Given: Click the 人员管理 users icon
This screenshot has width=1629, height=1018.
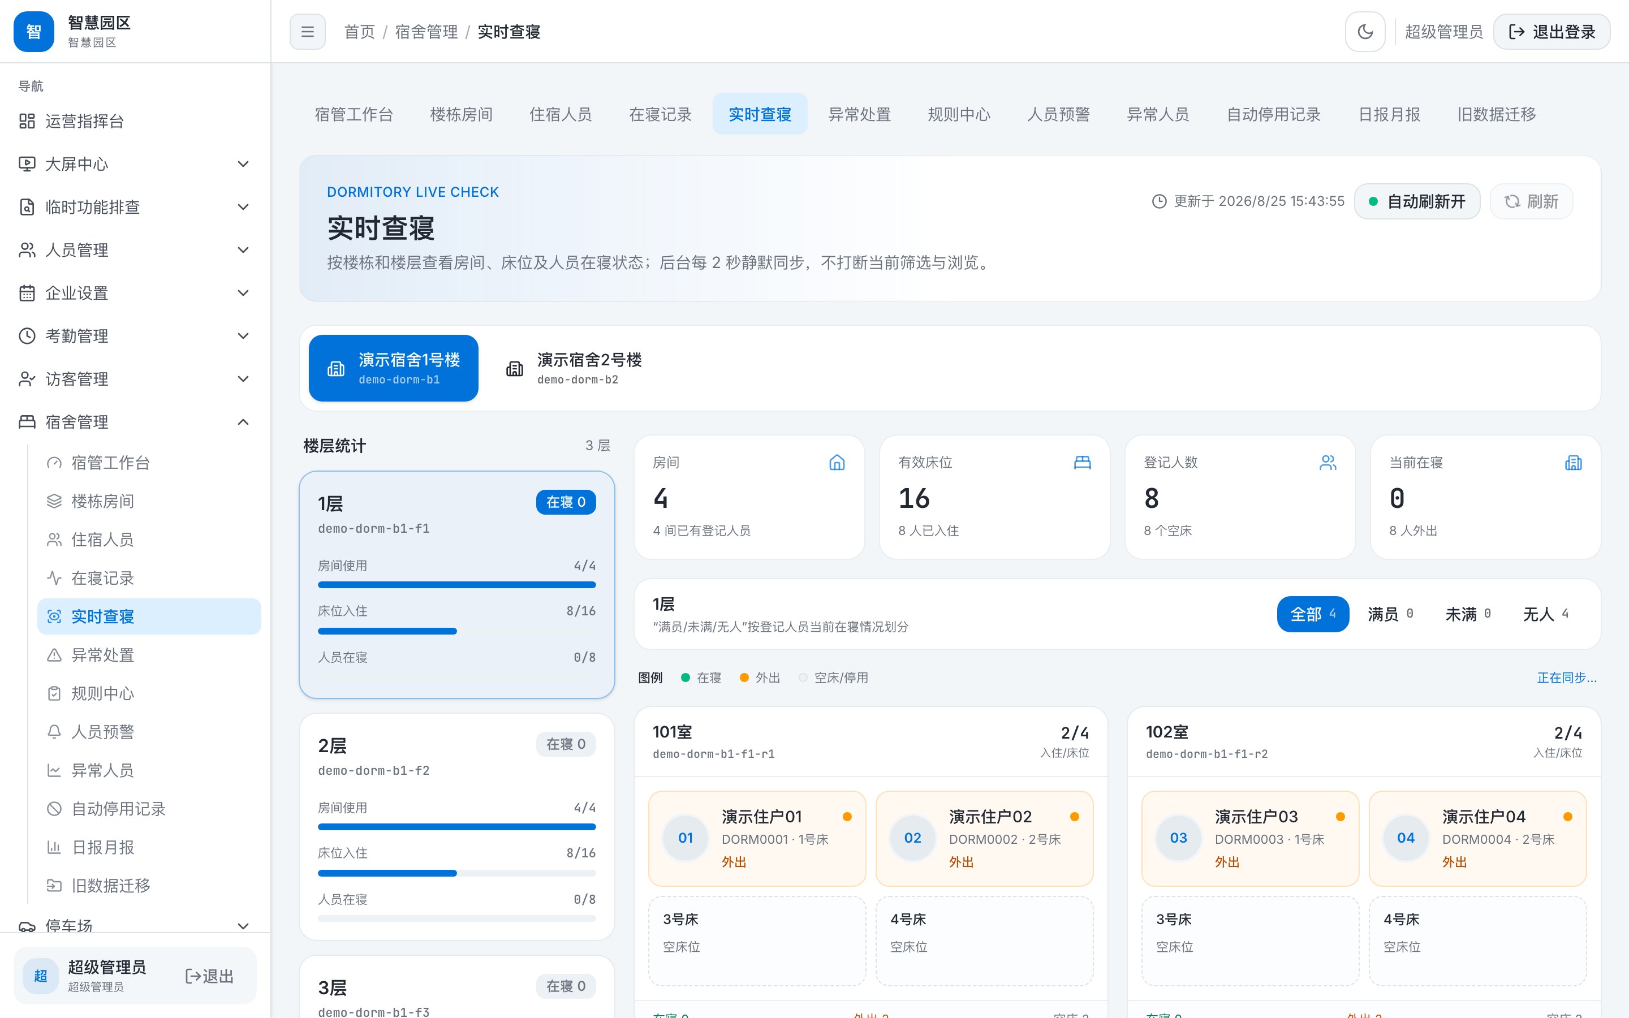Looking at the screenshot, I should click(x=27, y=251).
